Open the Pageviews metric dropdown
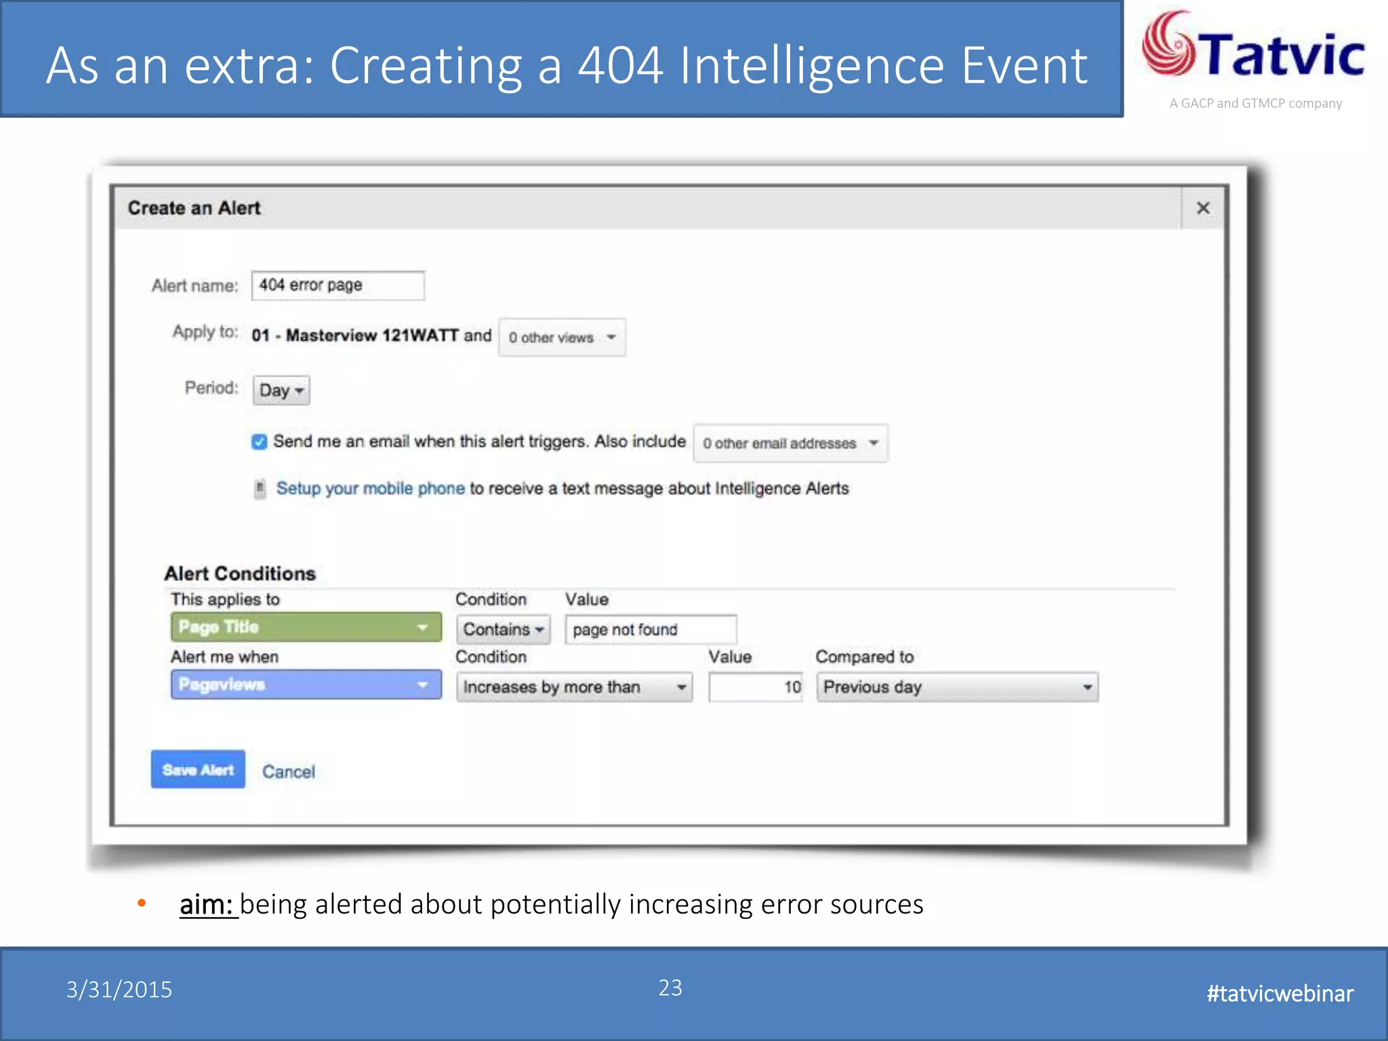The image size is (1388, 1041). [x=306, y=685]
